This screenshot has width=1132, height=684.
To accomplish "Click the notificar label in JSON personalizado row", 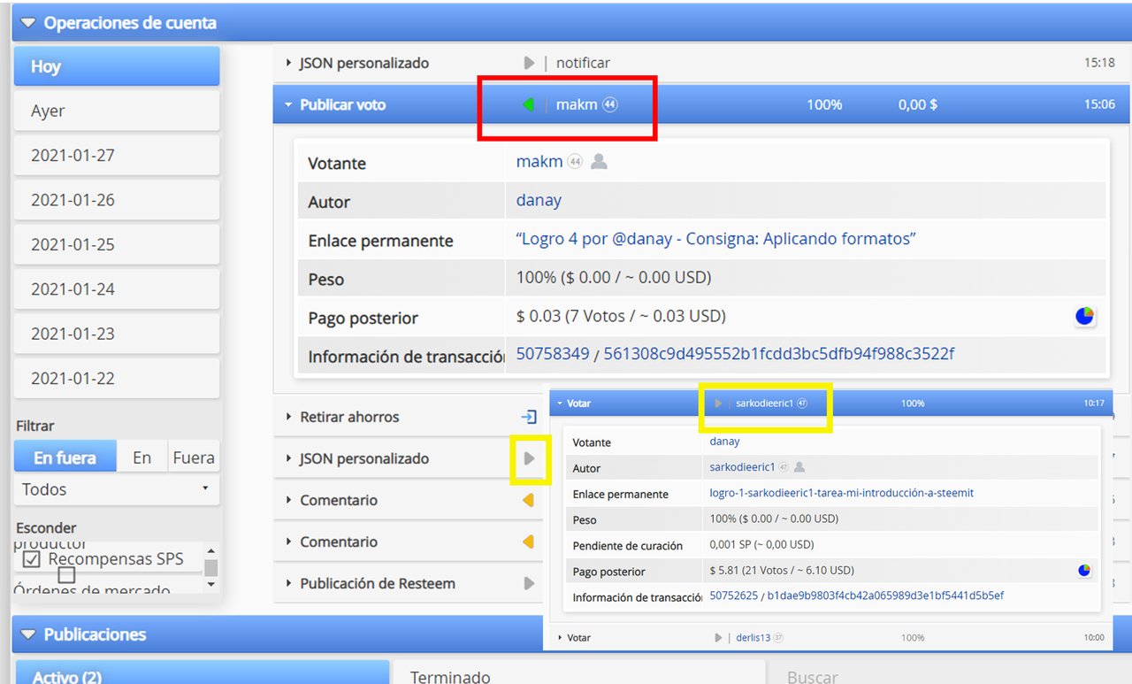I will (x=583, y=63).
